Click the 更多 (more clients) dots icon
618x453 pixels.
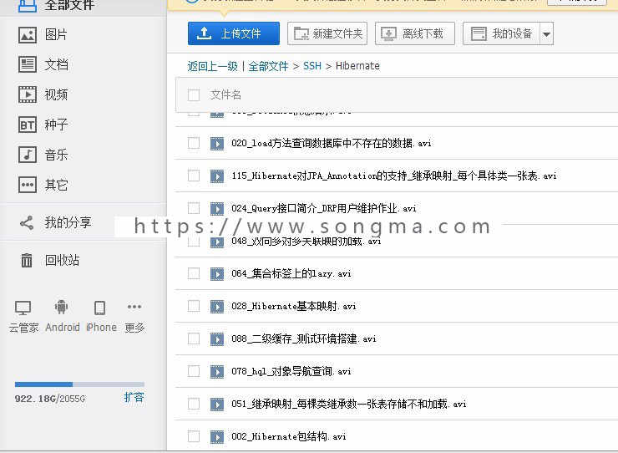(134, 307)
